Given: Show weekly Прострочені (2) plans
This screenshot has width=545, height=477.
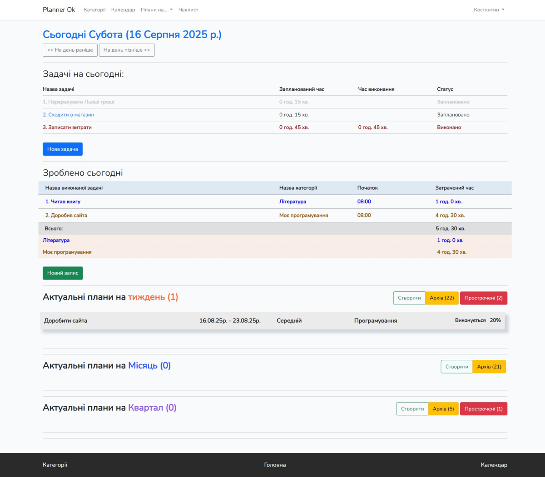Looking at the screenshot, I should pyautogui.click(x=483, y=298).
